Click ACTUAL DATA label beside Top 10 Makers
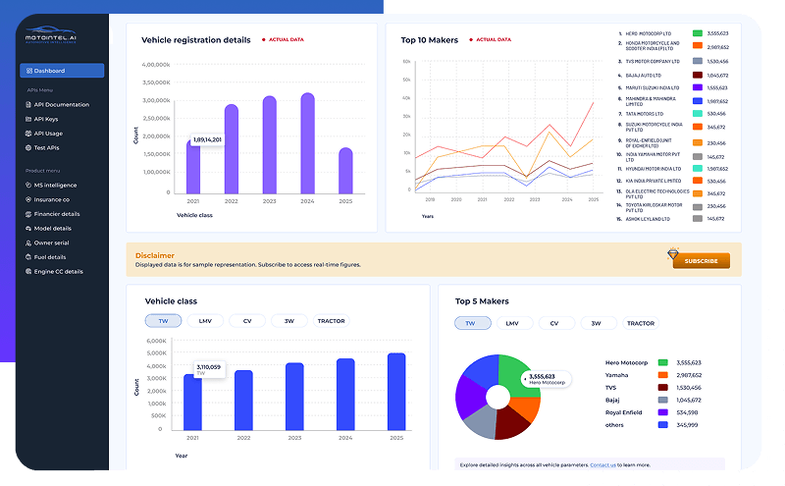 pyautogui.click(x=494, y=39)
